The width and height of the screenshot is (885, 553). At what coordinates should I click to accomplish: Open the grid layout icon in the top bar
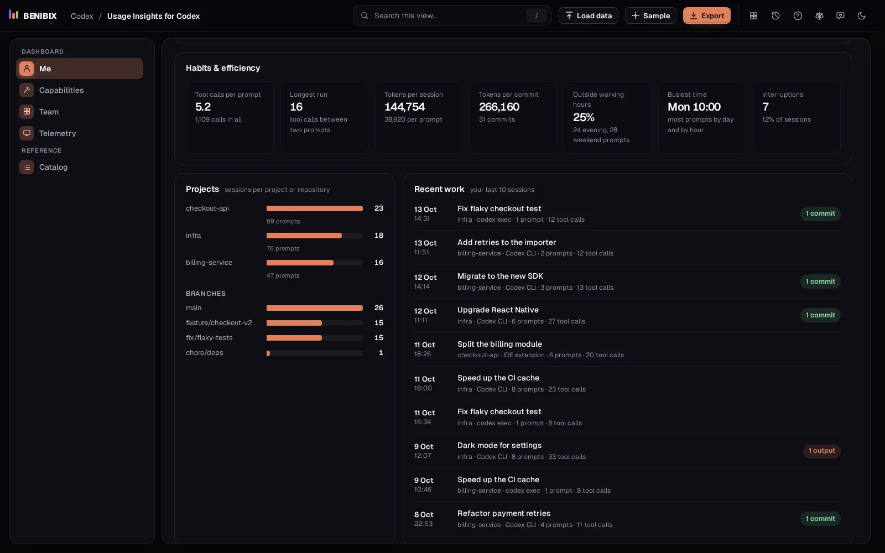753,16
